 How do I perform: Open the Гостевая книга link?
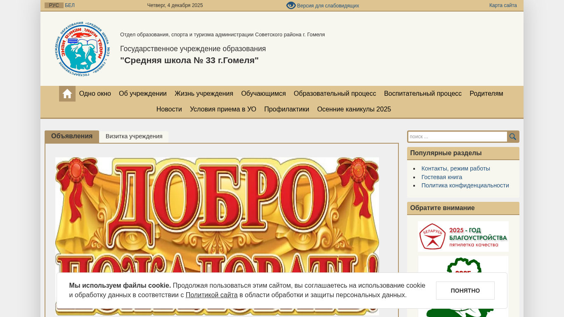click(442, 177)
